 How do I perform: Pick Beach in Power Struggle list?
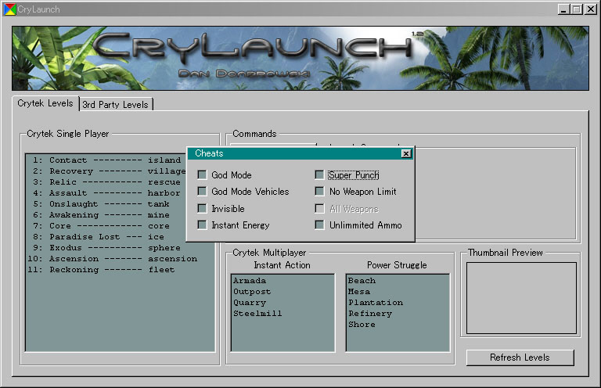pyautogui.click(x=398, y=281)
